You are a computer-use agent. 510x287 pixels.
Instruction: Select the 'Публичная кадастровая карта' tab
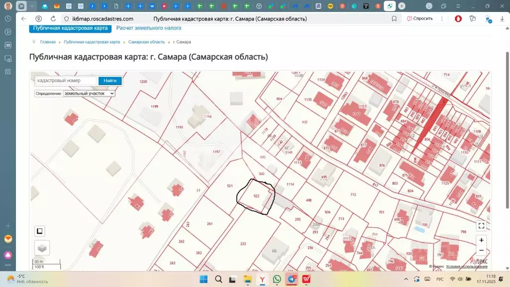[x=71, y=28]
